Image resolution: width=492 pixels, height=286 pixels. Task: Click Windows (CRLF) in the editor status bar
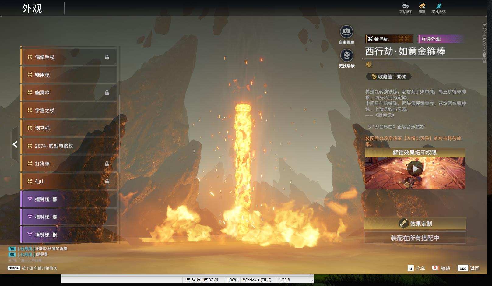coord(257,280)
